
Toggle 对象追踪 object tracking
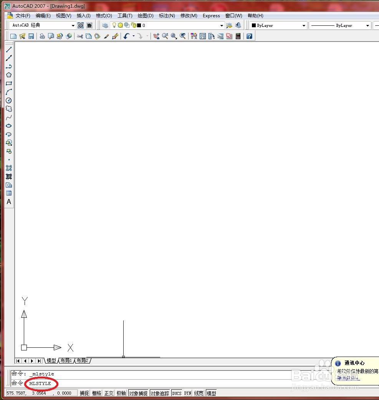(x=160, y=393)
